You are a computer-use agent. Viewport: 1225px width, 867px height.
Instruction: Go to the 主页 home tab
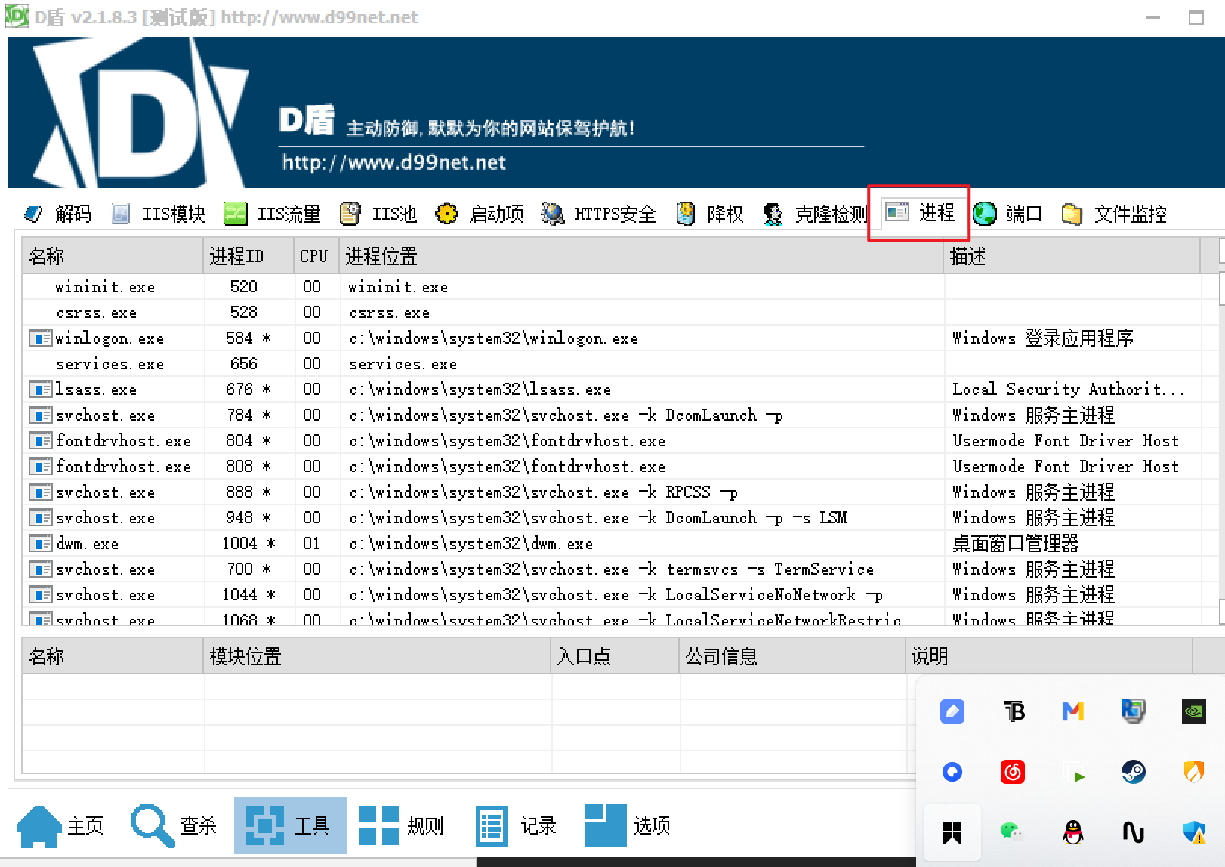click(60, 825)
